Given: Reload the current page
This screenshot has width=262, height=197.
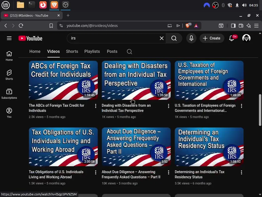Looking at the screenshot, I should [x=21, y=26].
